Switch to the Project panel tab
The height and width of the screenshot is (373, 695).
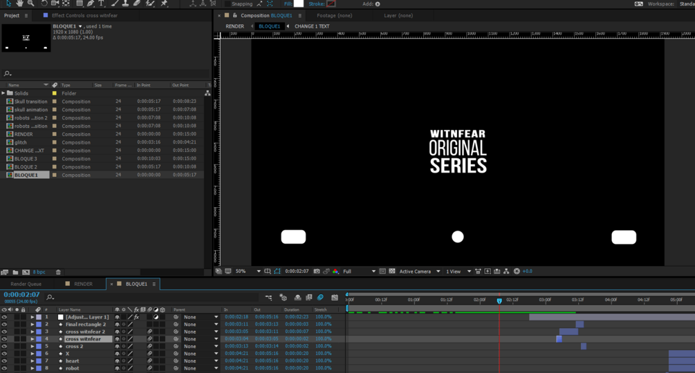12,15
